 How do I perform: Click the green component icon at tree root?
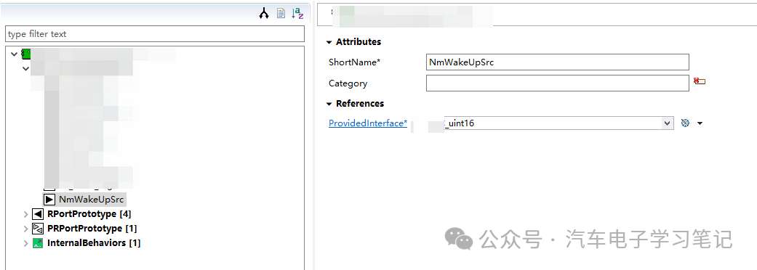pyautogui.click(x=26, y=54)
